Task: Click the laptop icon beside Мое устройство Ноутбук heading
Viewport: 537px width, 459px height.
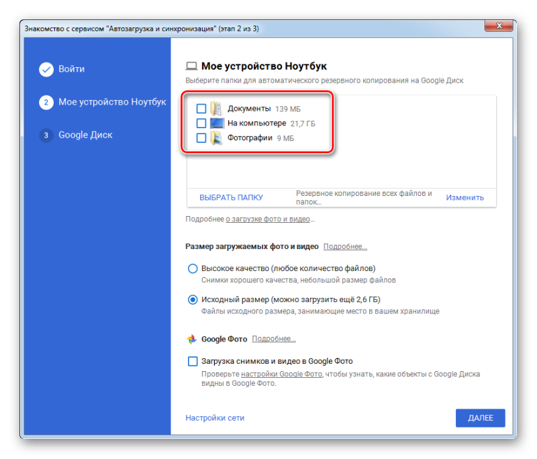Action: tap(191, 66)
